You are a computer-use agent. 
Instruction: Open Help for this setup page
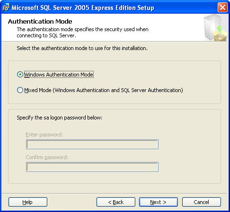pos(28,202)
